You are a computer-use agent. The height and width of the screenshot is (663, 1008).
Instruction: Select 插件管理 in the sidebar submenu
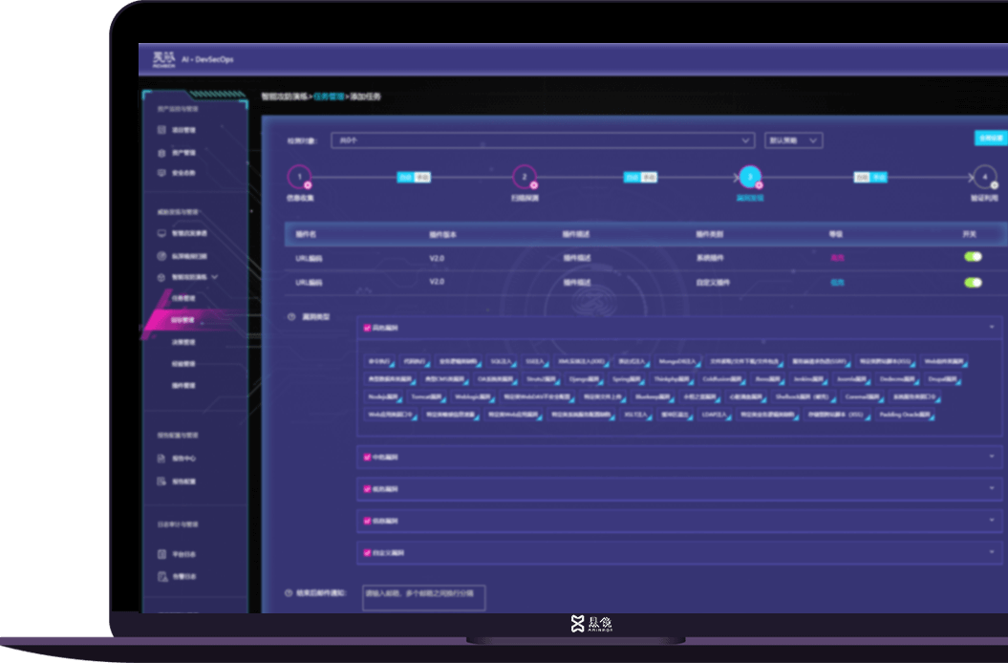(183, 386)
